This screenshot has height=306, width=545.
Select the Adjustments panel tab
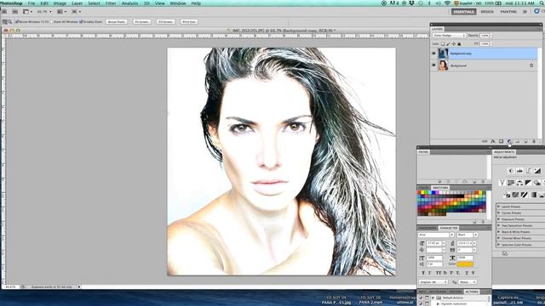coord(504,152)
